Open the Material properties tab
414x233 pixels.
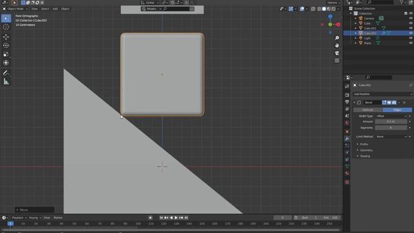pos(347,173)
